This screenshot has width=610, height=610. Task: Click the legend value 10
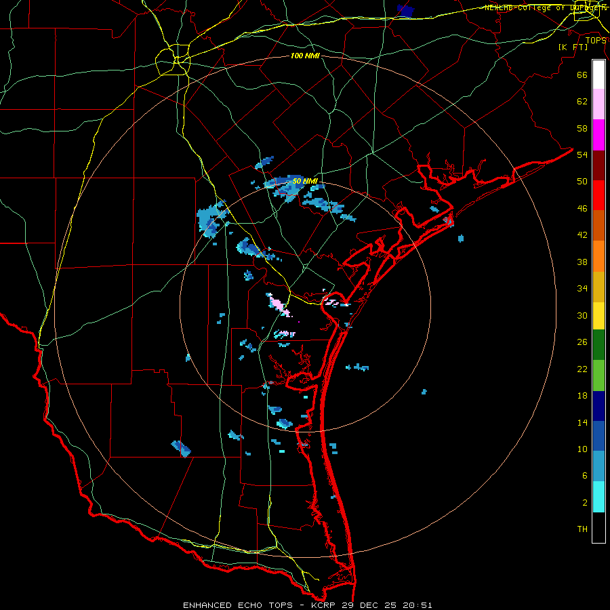tap(582, 449)
